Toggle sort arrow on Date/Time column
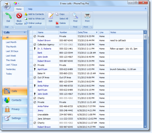 pos(97,32)
